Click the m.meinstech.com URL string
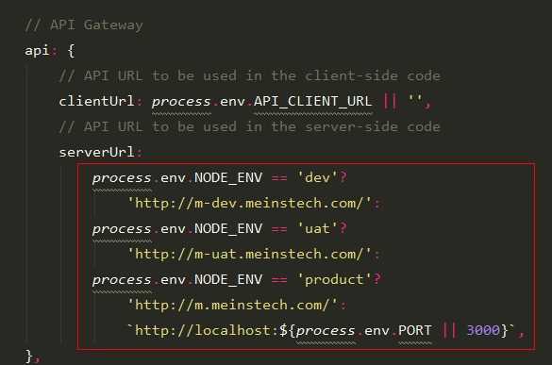 coord(232,305)
